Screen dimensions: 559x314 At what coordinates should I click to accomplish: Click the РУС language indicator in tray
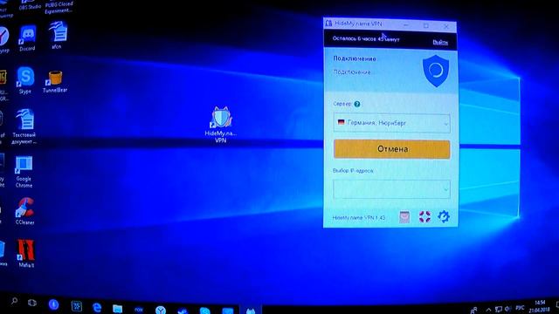[x=520, y=308]
